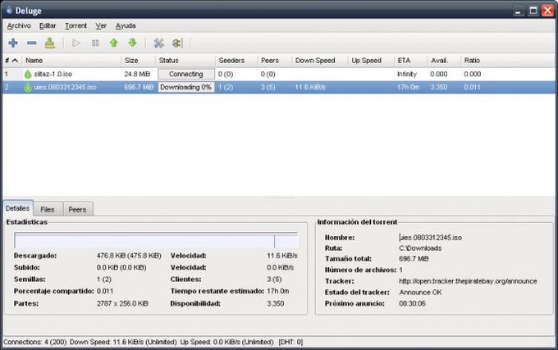
Task: Click the Infinity ETA value
Action: (x=407, y=75)
